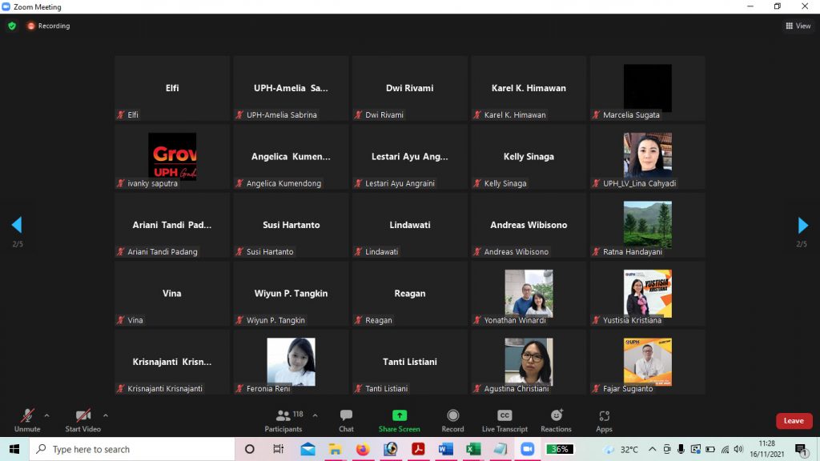Go to next gallery page arrow
Image resolution: width=820 pixels, height=461 pixels.
coord(803,225)
